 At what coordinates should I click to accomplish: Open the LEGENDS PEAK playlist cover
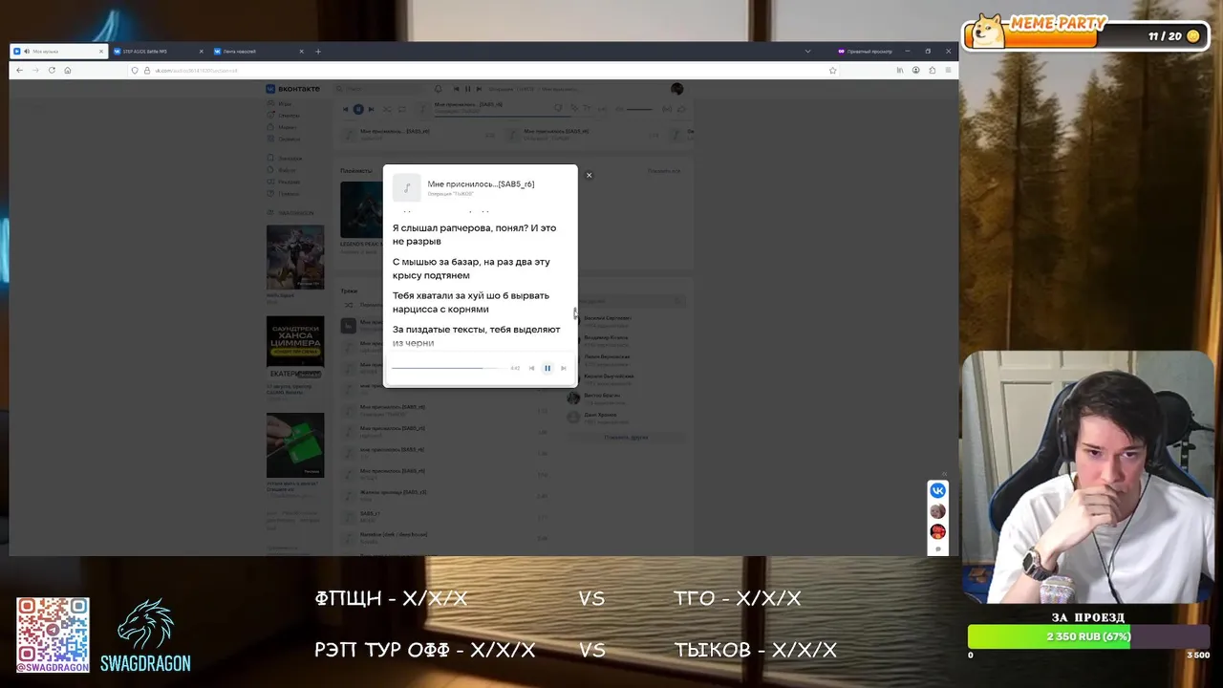[x=361, y=209]
